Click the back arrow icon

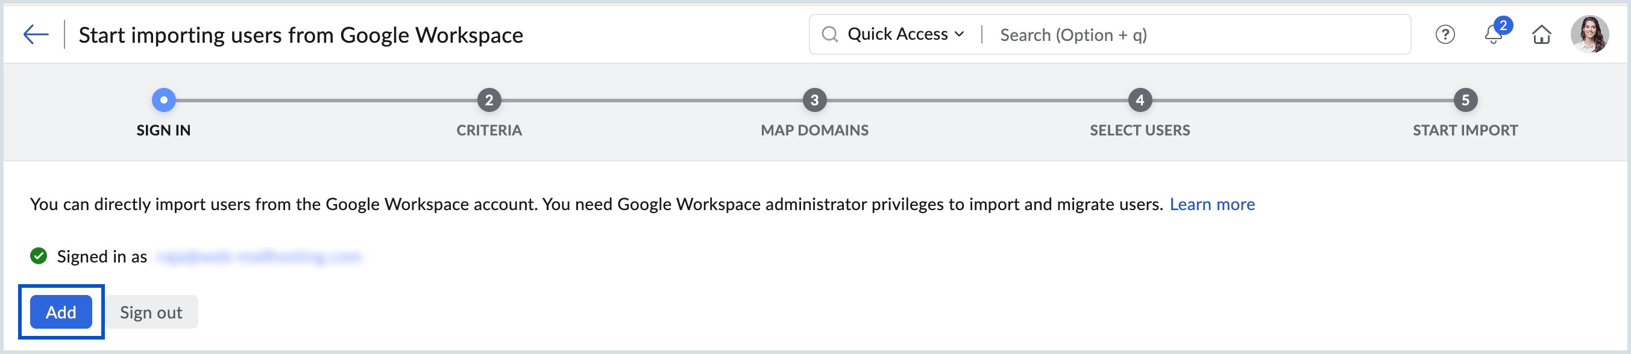tap(36, 34)
